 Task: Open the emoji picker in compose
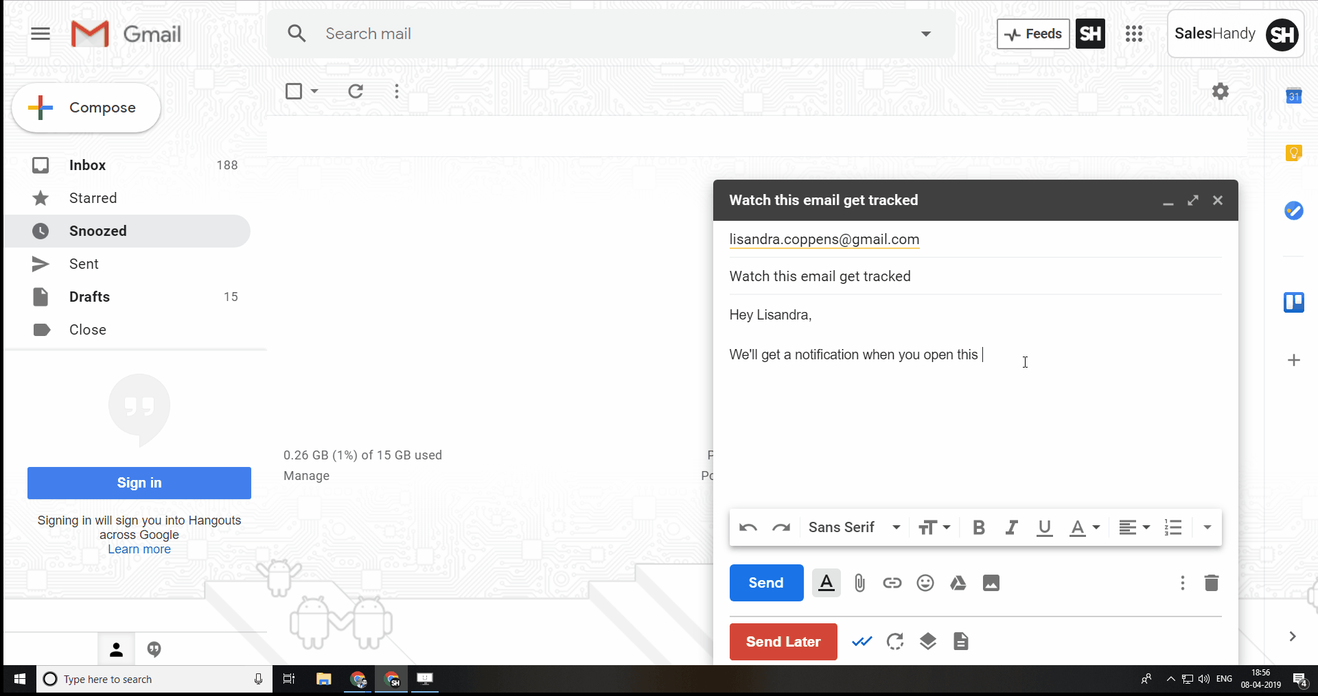(925, 583)
